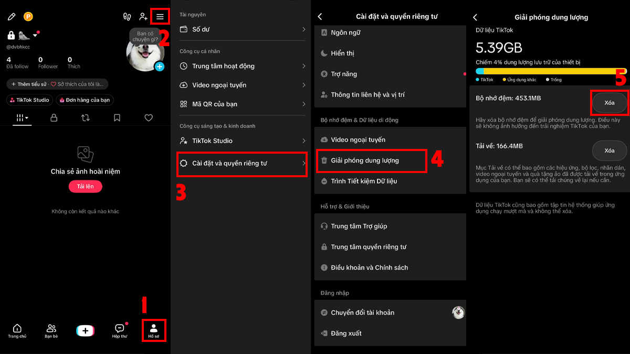The width and height of the screenshot is (630, 354).
Task: Open Điều khoản và Chính sách
Action: point(390,267)
